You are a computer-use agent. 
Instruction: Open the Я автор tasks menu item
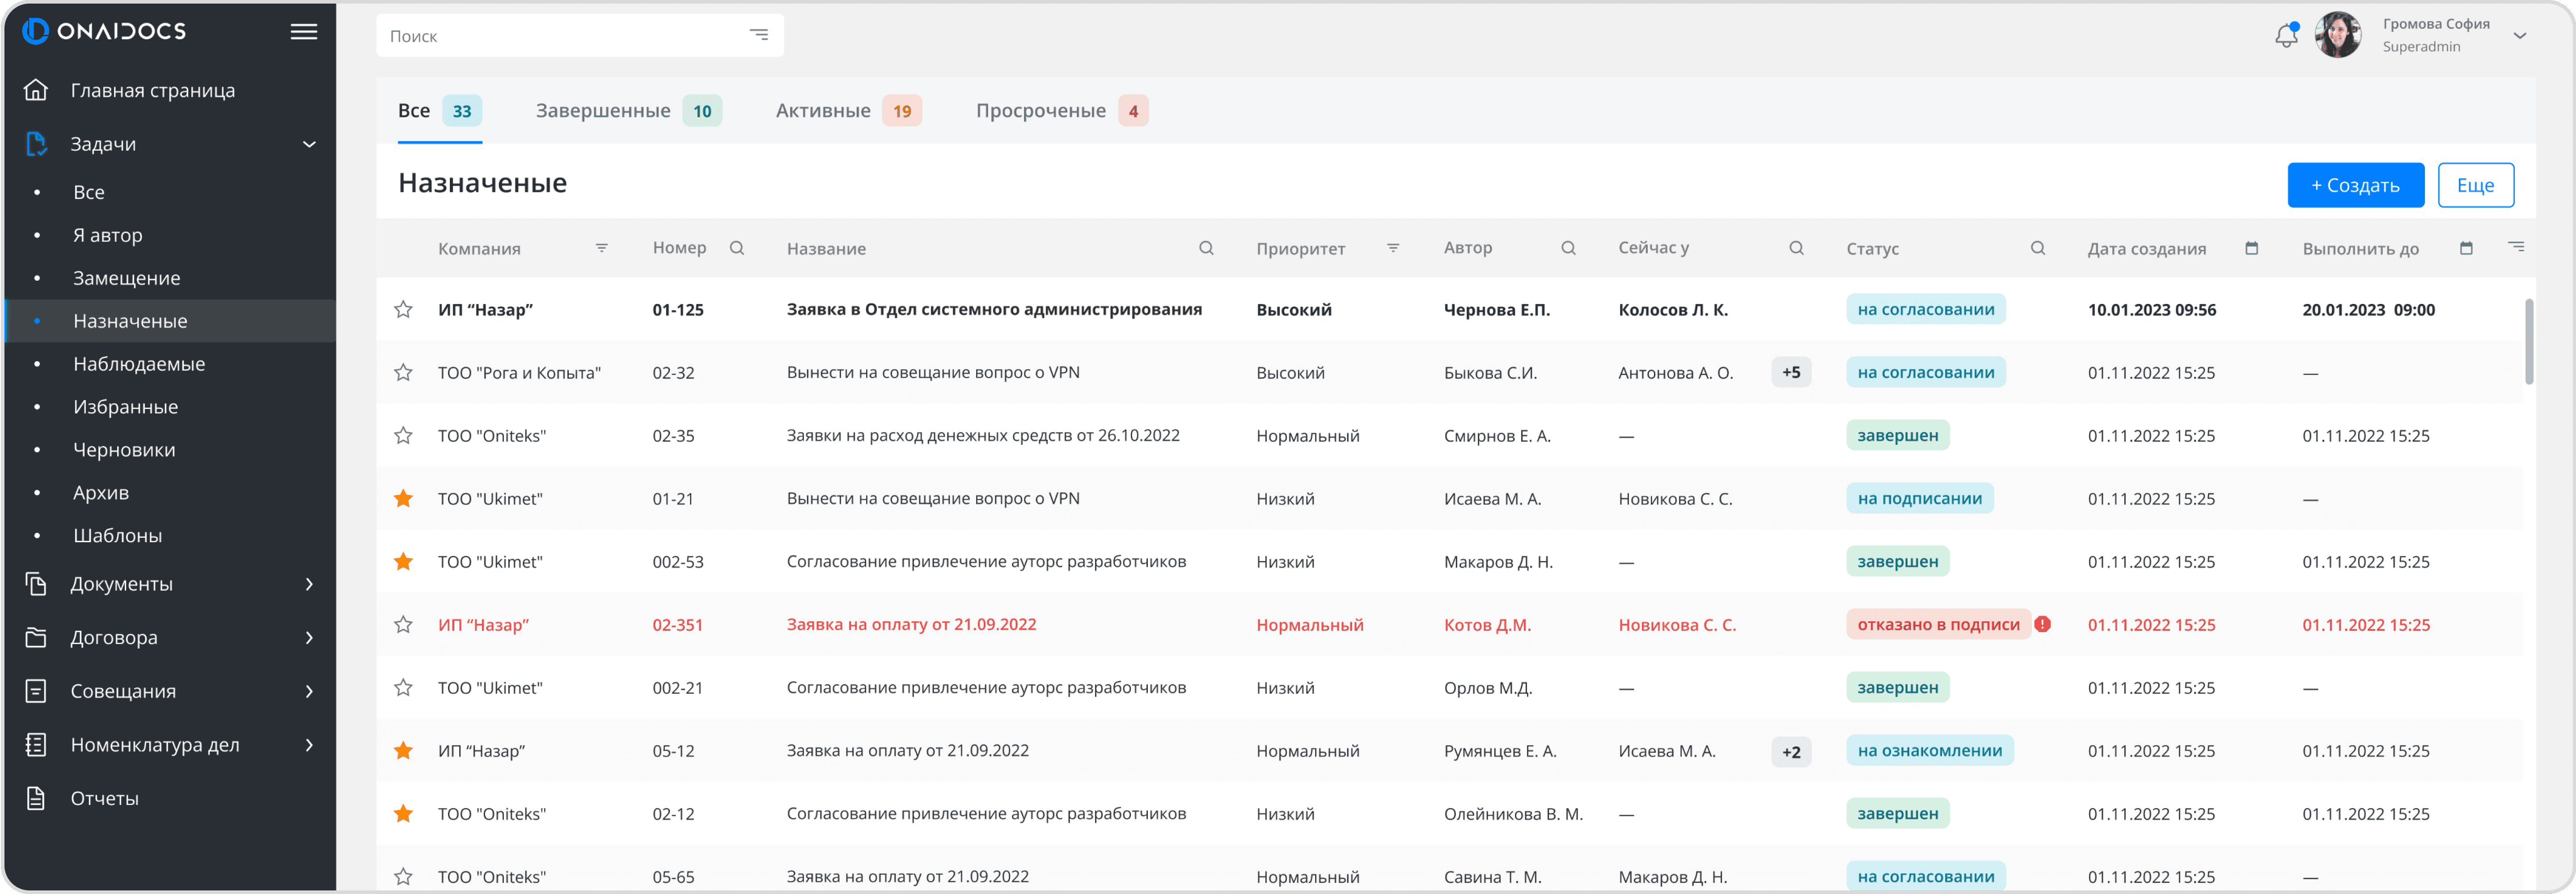point(170,235)
